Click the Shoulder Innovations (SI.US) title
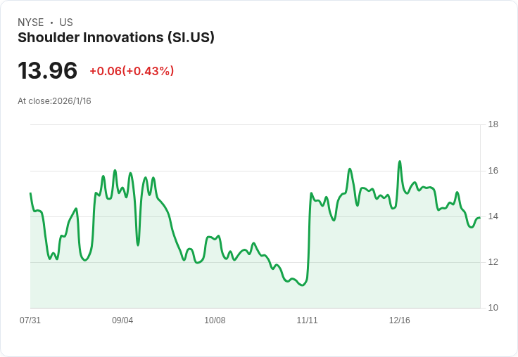The image size is (518, 357). 116,37
